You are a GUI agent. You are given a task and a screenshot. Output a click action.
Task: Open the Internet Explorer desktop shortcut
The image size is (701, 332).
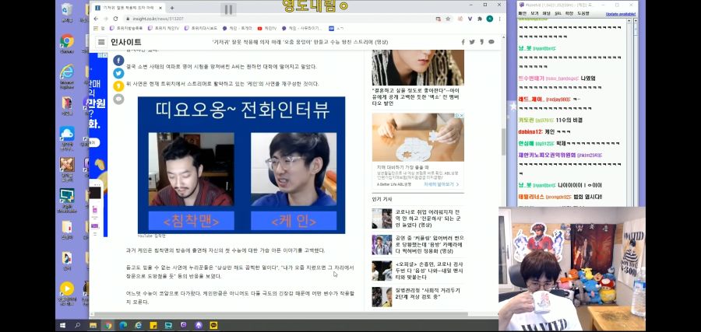click(x=67, y=76)
